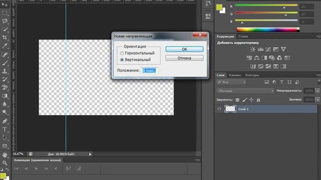Select the Rectangle shape tool
This screenshot has height=180, width=321.
point(5,145)
